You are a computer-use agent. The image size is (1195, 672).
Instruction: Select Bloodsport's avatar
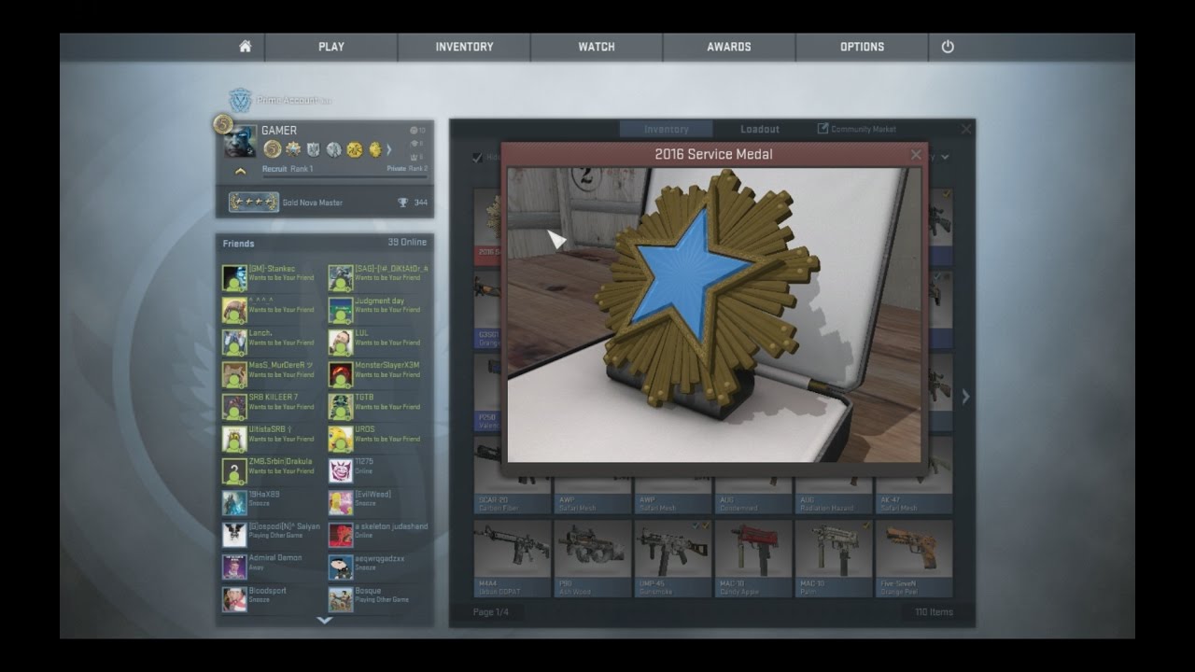pyautogui.click(x=234, y=599)
